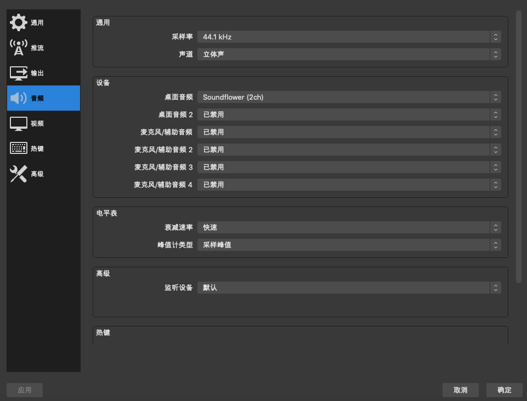Click the stepper arrows of 桌面音频 2
Screen dimensions: 527x401
click(495, 114)
